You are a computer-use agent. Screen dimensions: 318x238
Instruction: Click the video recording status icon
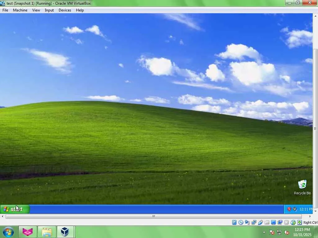click(280, 223)
